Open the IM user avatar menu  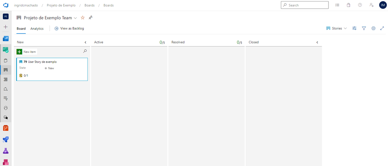(383, 5)
